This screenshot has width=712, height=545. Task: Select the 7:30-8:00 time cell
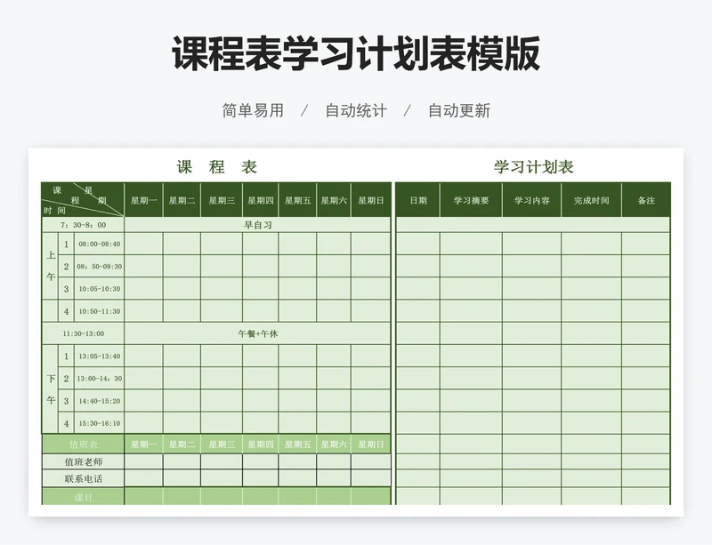pos(83,225)
